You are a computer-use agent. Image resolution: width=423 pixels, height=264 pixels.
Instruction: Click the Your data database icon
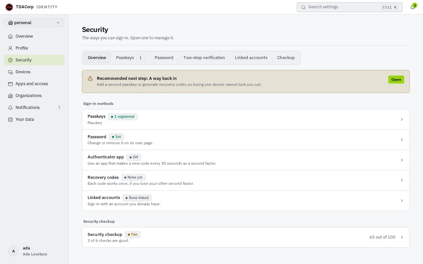tap(11, 119)
